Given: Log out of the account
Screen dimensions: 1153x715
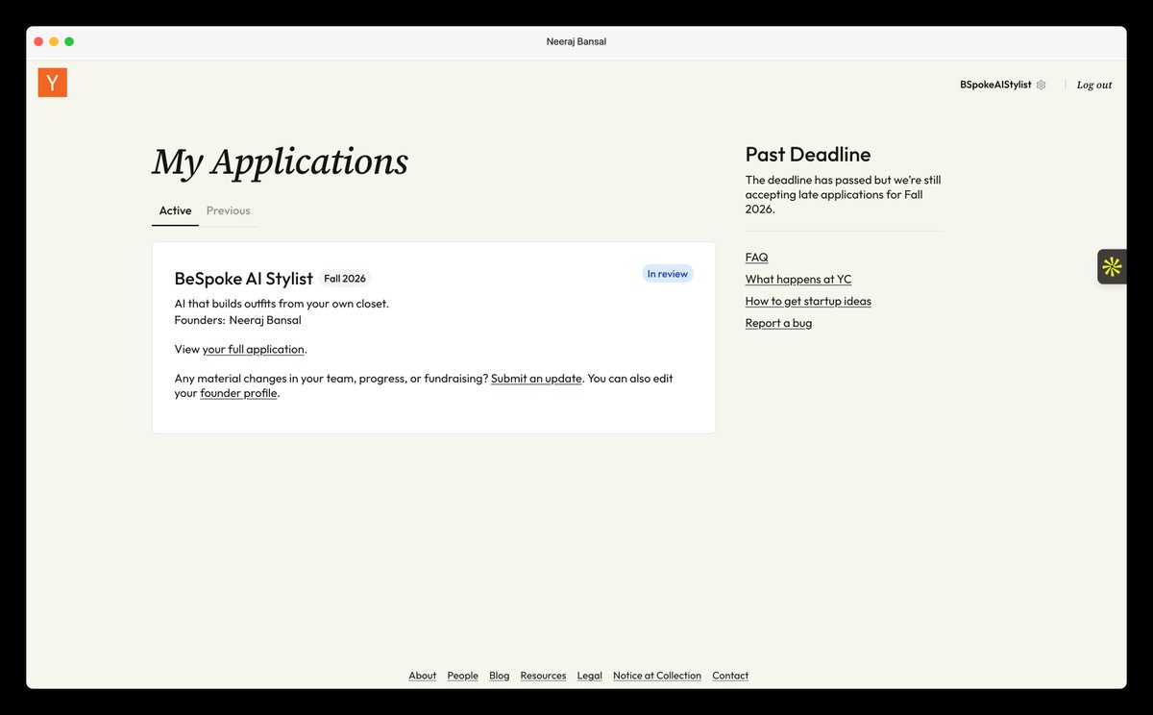Looking at the screenshot, I should 1093,85.
